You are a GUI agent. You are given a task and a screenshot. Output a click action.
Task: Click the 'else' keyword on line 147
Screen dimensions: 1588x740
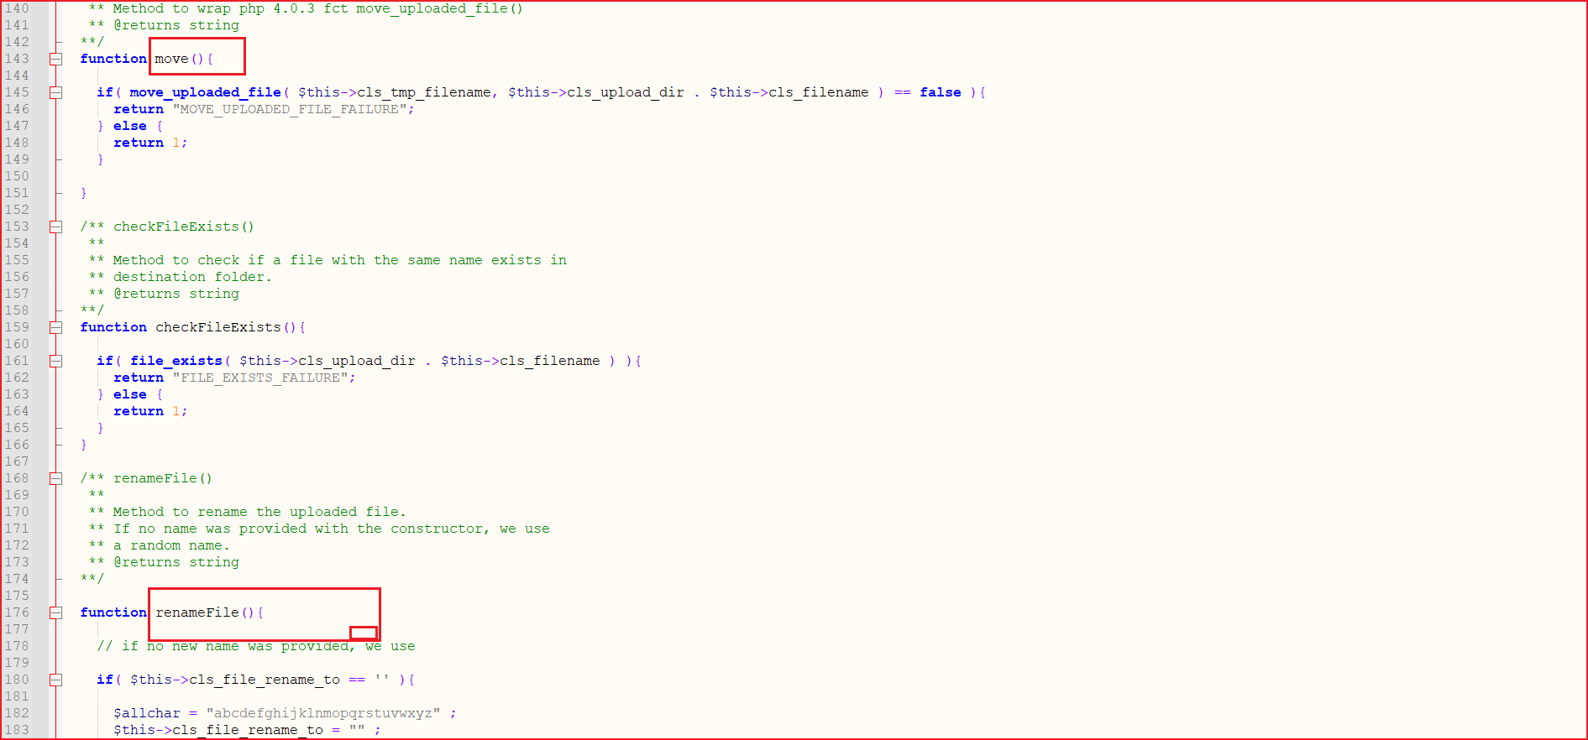(130, 126)
